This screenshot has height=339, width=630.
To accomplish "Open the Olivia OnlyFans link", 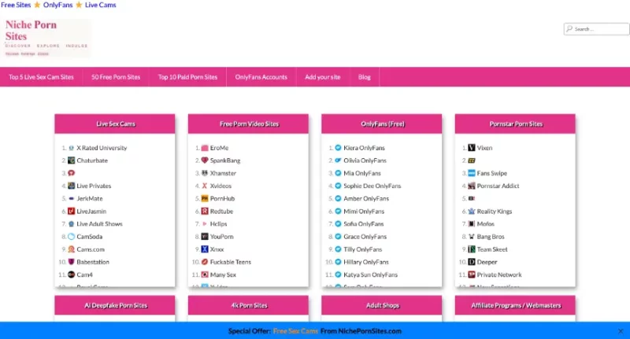I will pyautogui.click(x=365, y=160).
